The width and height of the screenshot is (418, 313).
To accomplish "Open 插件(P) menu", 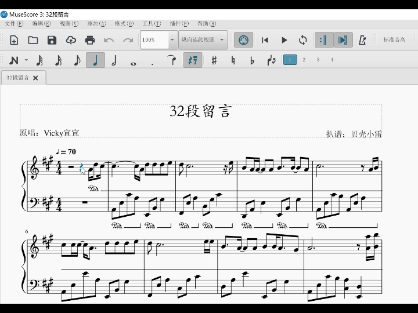I will point(179,24).
